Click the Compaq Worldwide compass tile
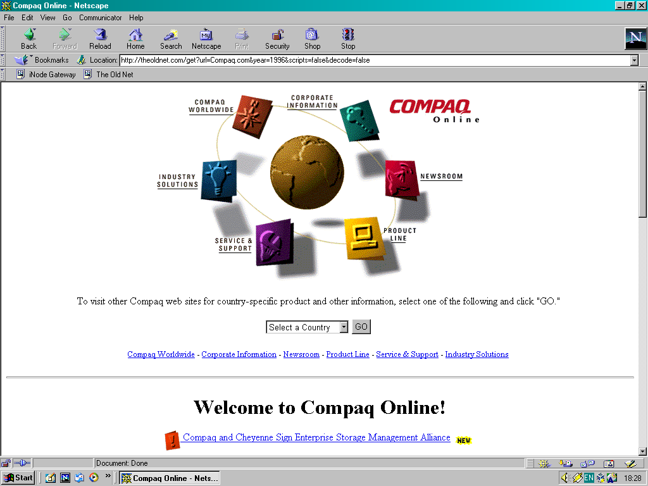Viewport: 648px width, 486px height. pos(252,116)
